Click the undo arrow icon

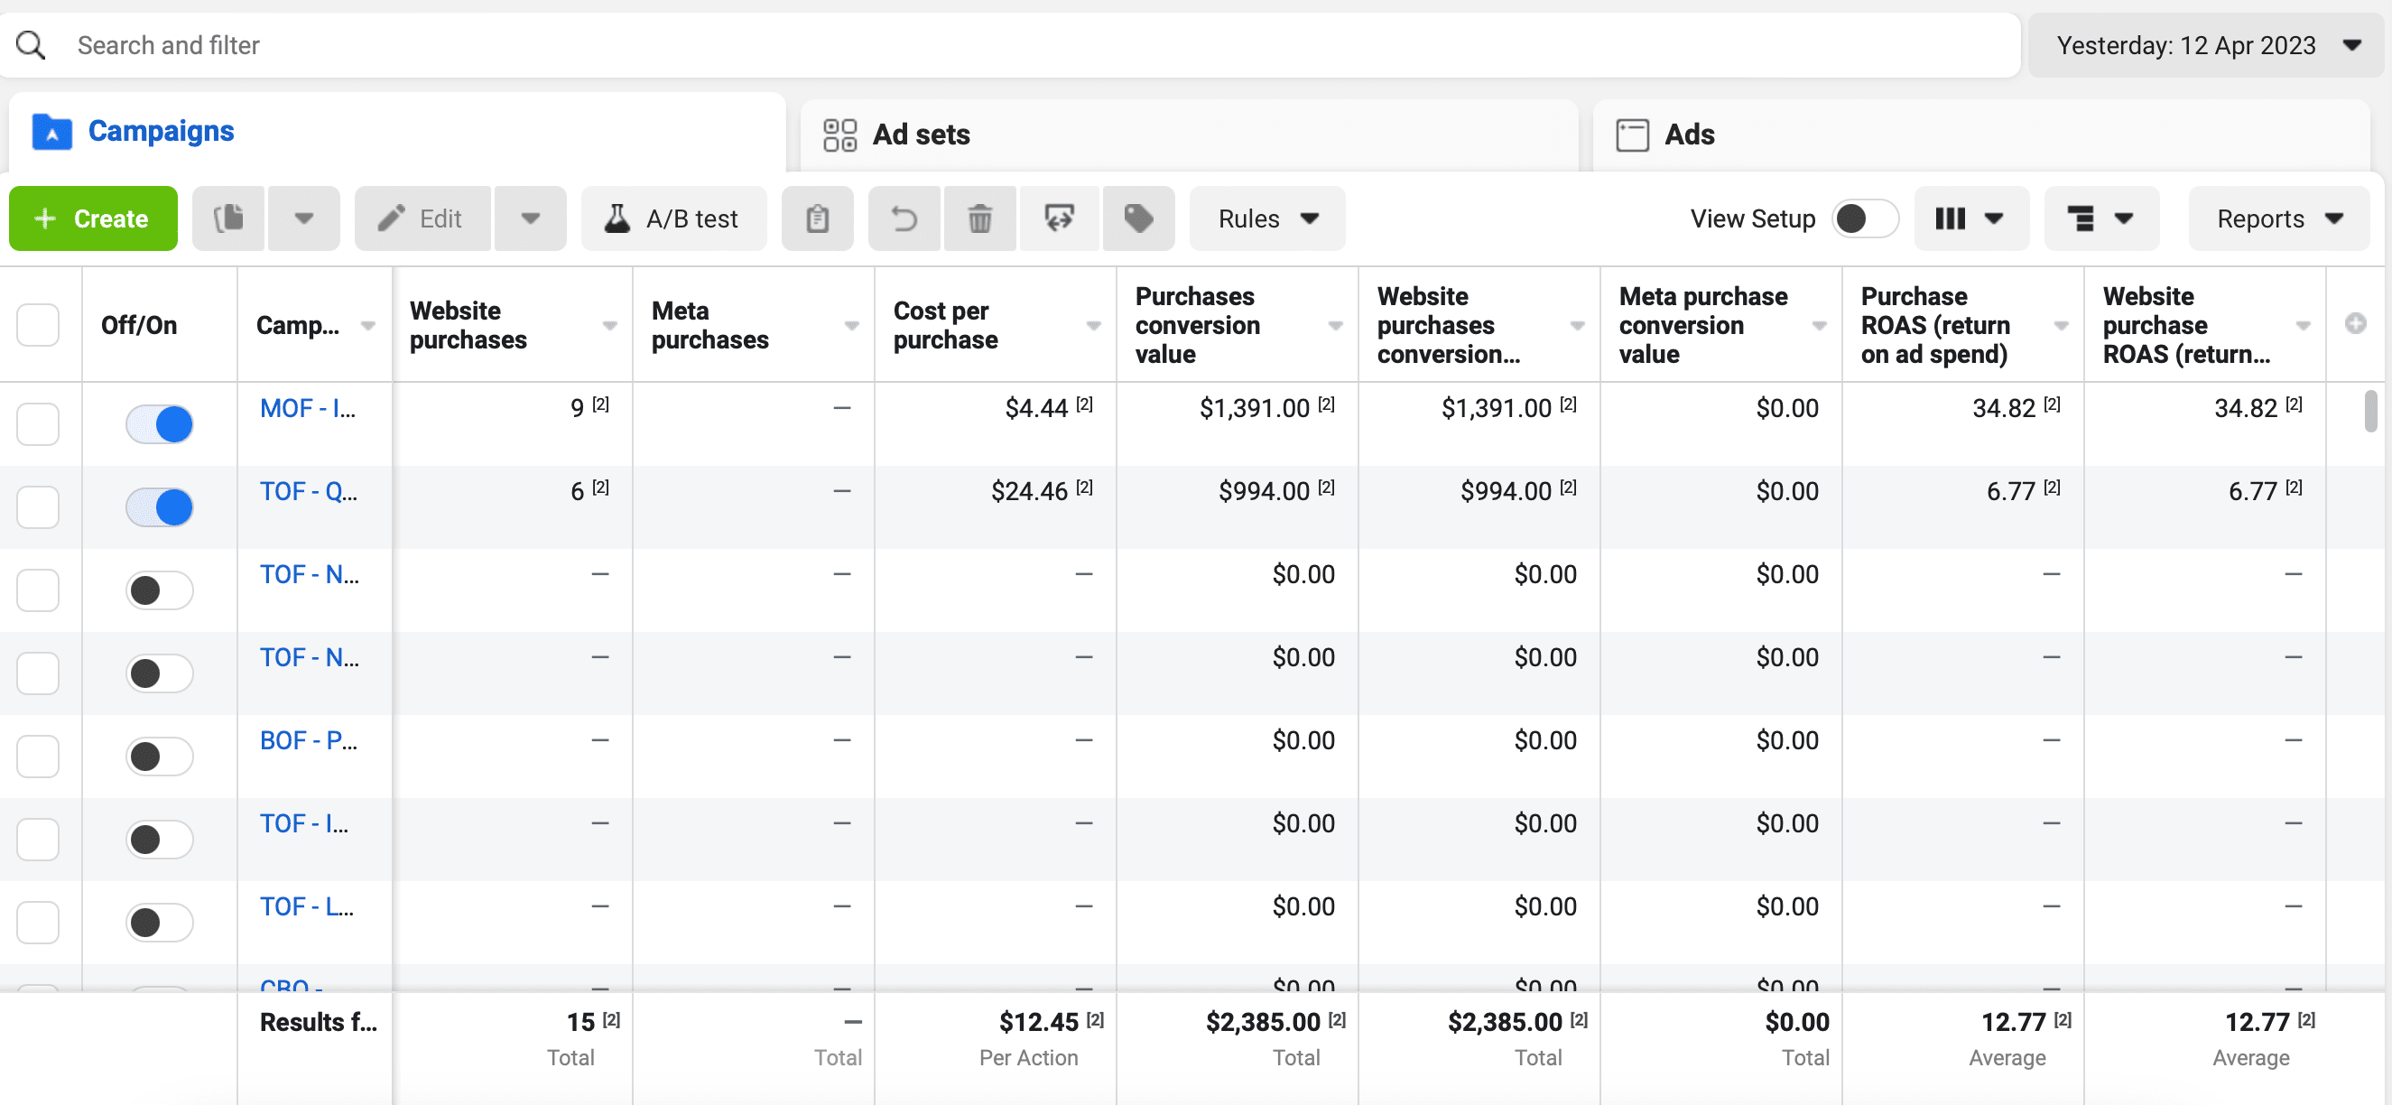(x=904, y=219)
